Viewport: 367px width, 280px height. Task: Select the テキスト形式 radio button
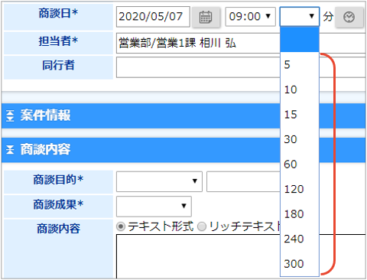point(121,226)
